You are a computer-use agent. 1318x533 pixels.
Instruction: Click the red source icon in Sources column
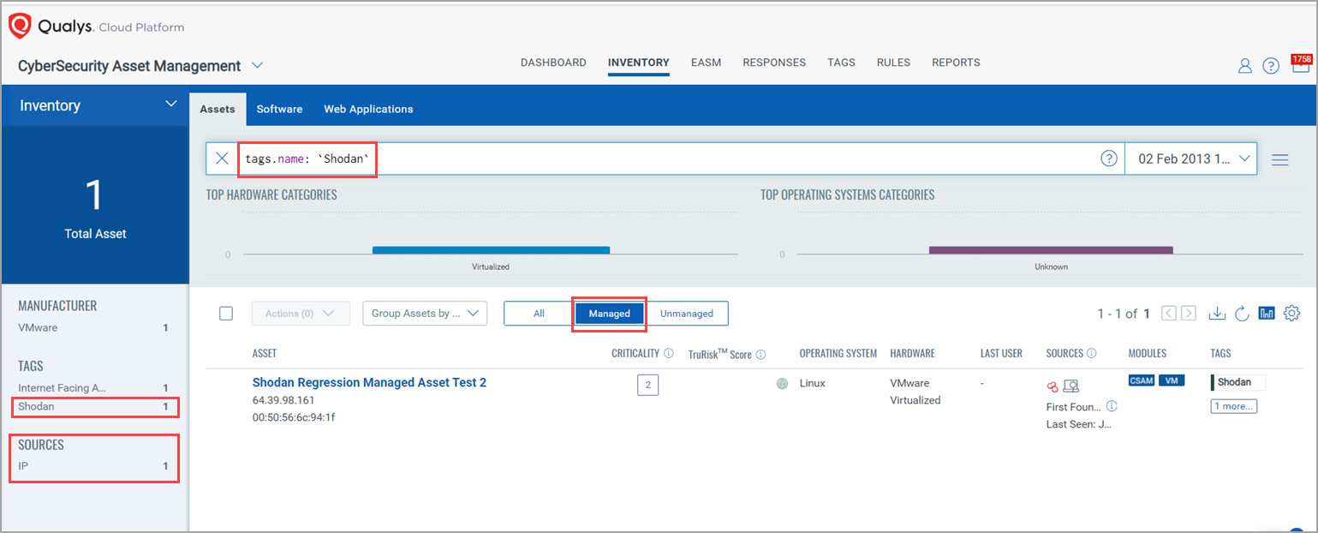(1053, 386)
